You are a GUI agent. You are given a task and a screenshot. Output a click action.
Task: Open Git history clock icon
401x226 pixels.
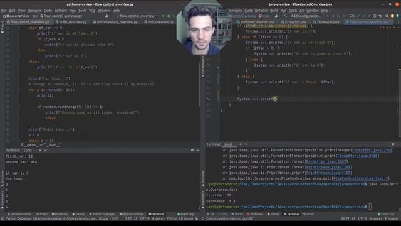(x=375, y=16)
